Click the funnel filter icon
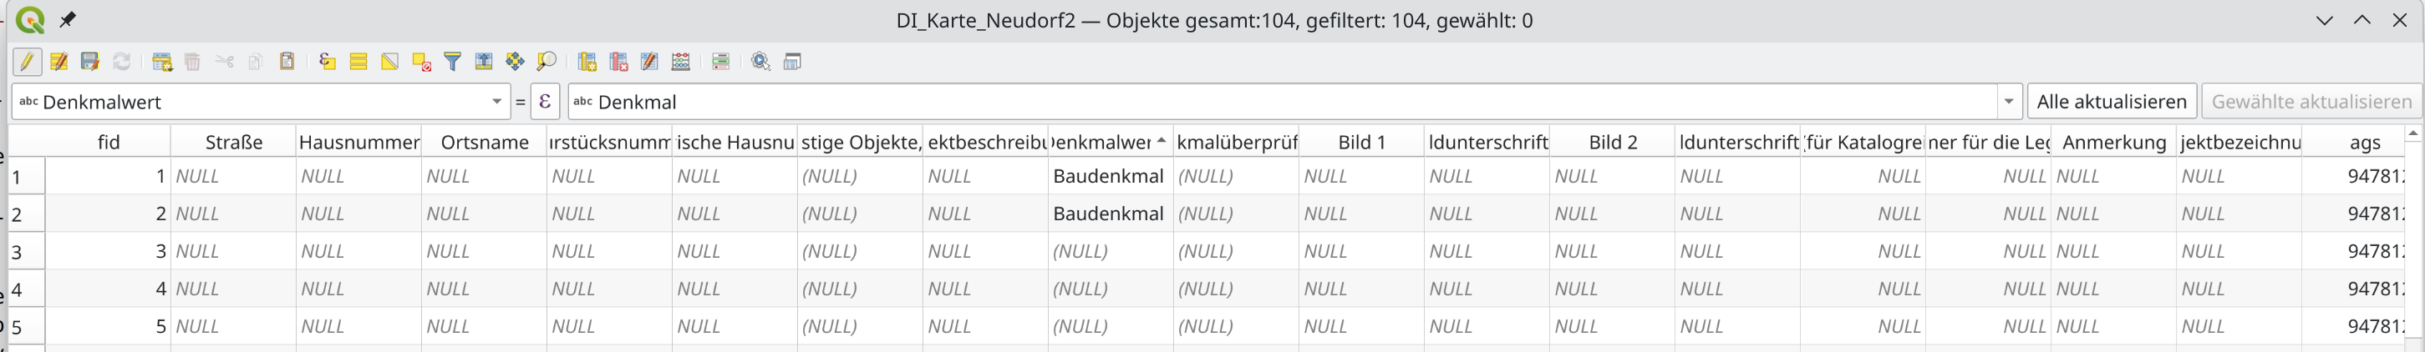This screenshot has height=352, width=2425. (x=453, y=62)
